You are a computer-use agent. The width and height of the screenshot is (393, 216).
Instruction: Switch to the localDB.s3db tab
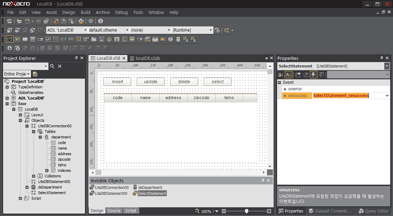(x=145, y=58)
